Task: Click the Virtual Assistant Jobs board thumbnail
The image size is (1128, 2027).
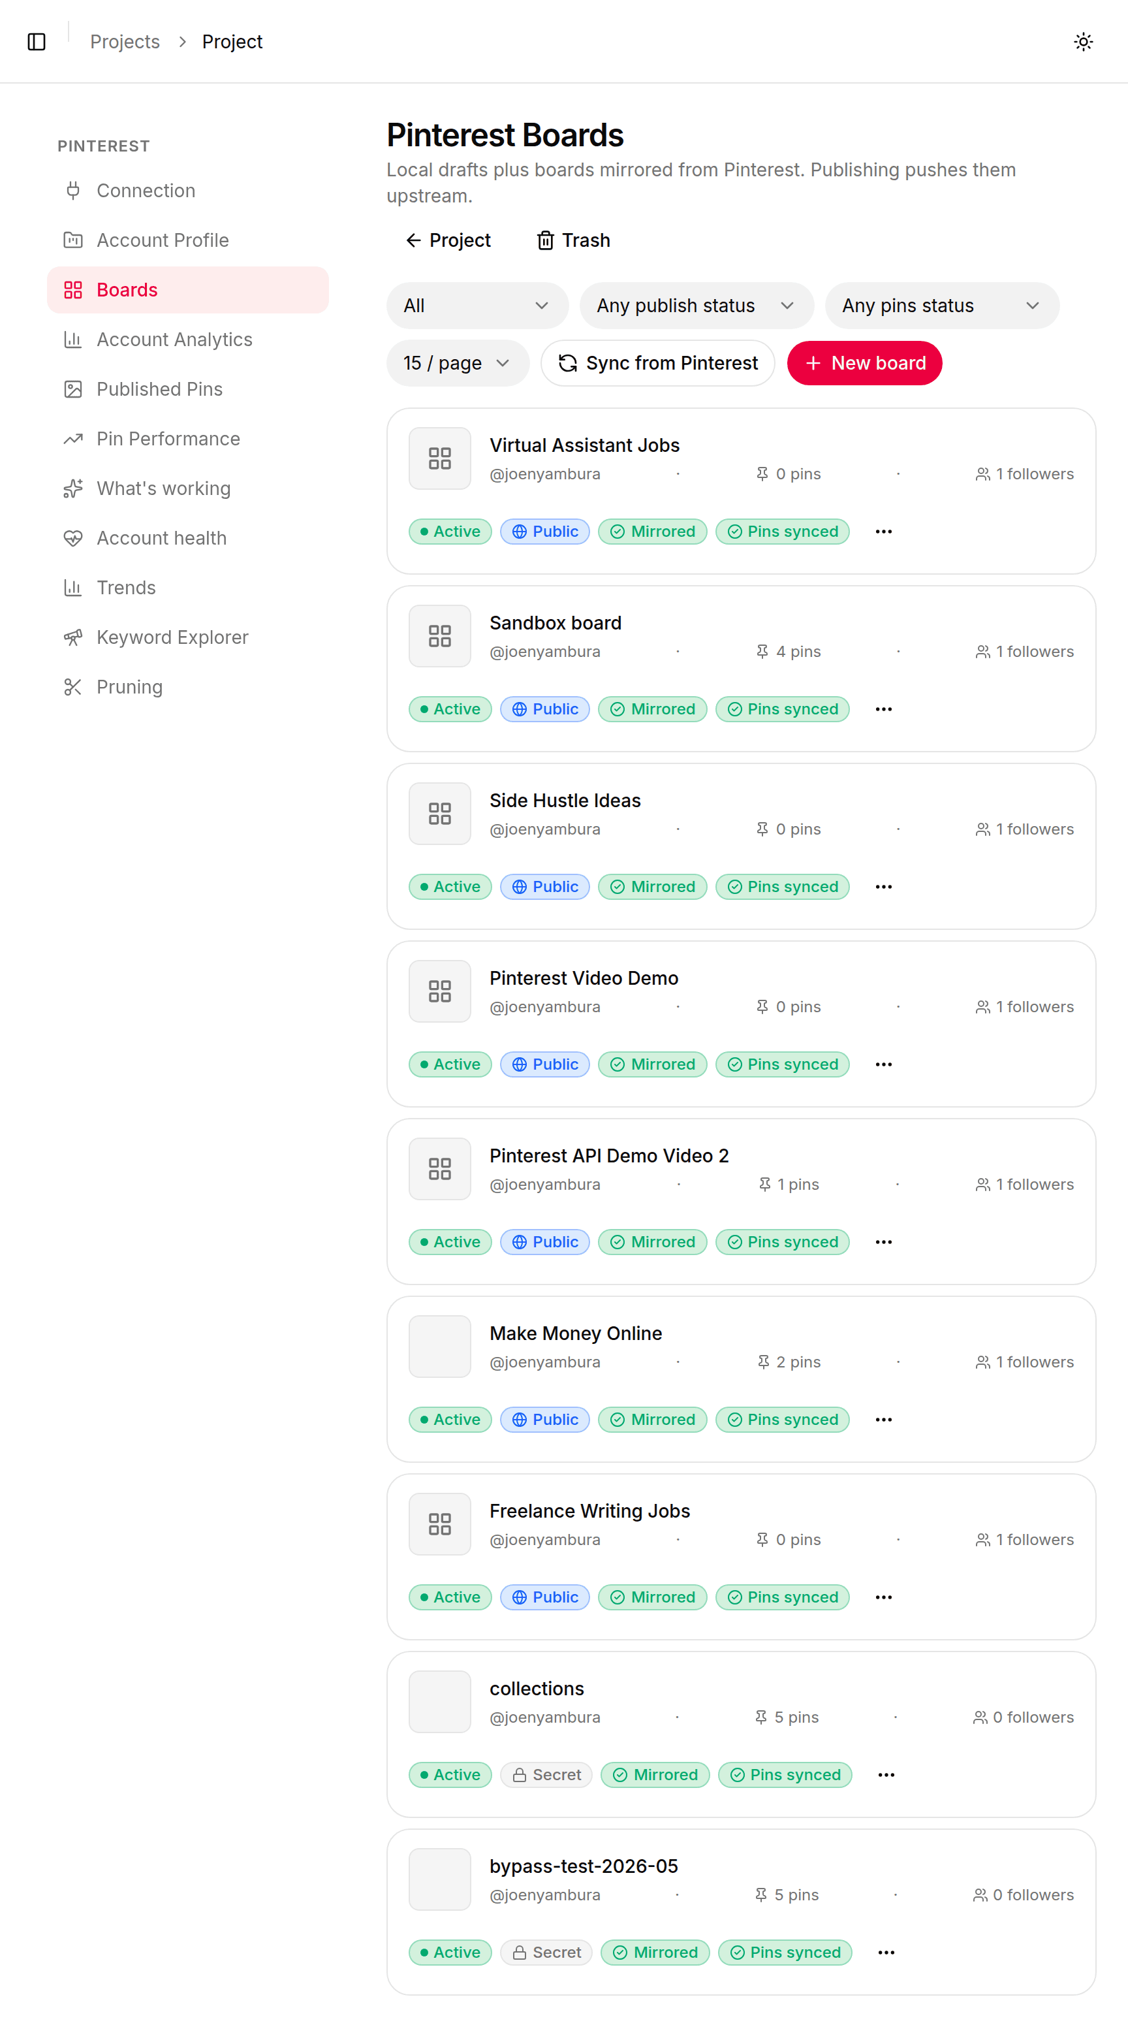Action: pos(440,458)
